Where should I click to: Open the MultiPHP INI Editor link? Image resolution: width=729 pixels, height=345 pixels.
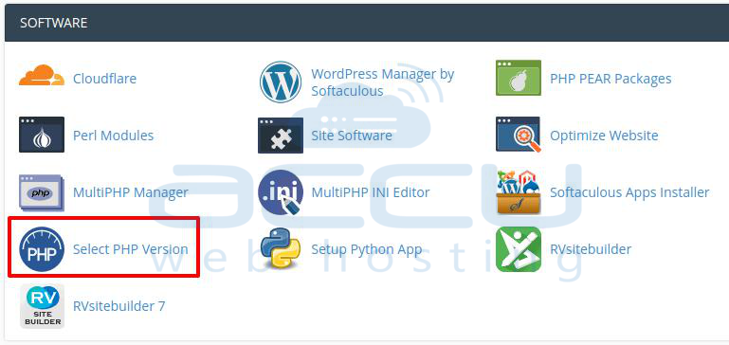pyautogui.click(x=371, y=192)
